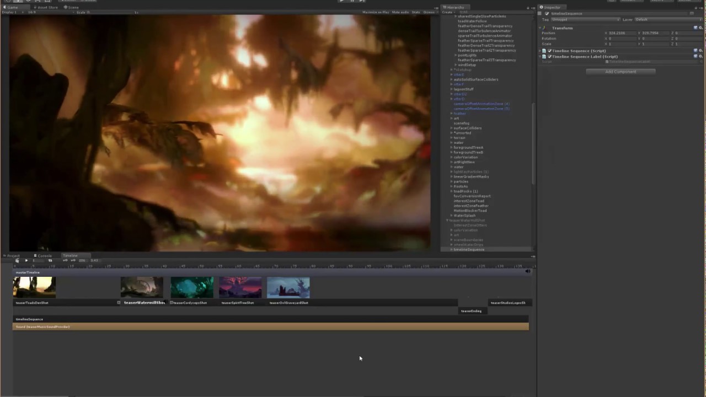Select fovConversionReport in the Hierarchy
Image resolution: width=706 pixels, height=397 pixels.
click(x=472, y=196)
